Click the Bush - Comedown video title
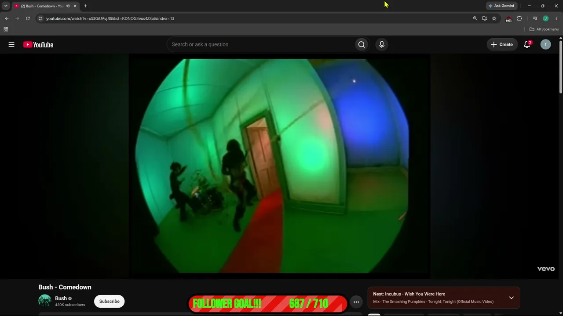The width and height of the screenshot is (563, 316). [65, 287]
